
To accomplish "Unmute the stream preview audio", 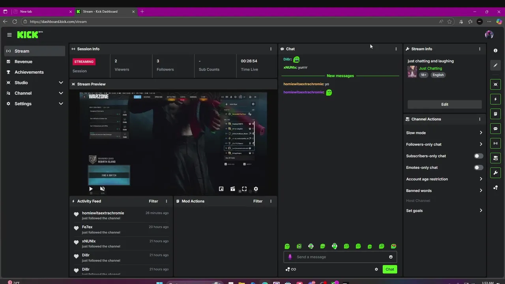I will click(x=102, y=189).
